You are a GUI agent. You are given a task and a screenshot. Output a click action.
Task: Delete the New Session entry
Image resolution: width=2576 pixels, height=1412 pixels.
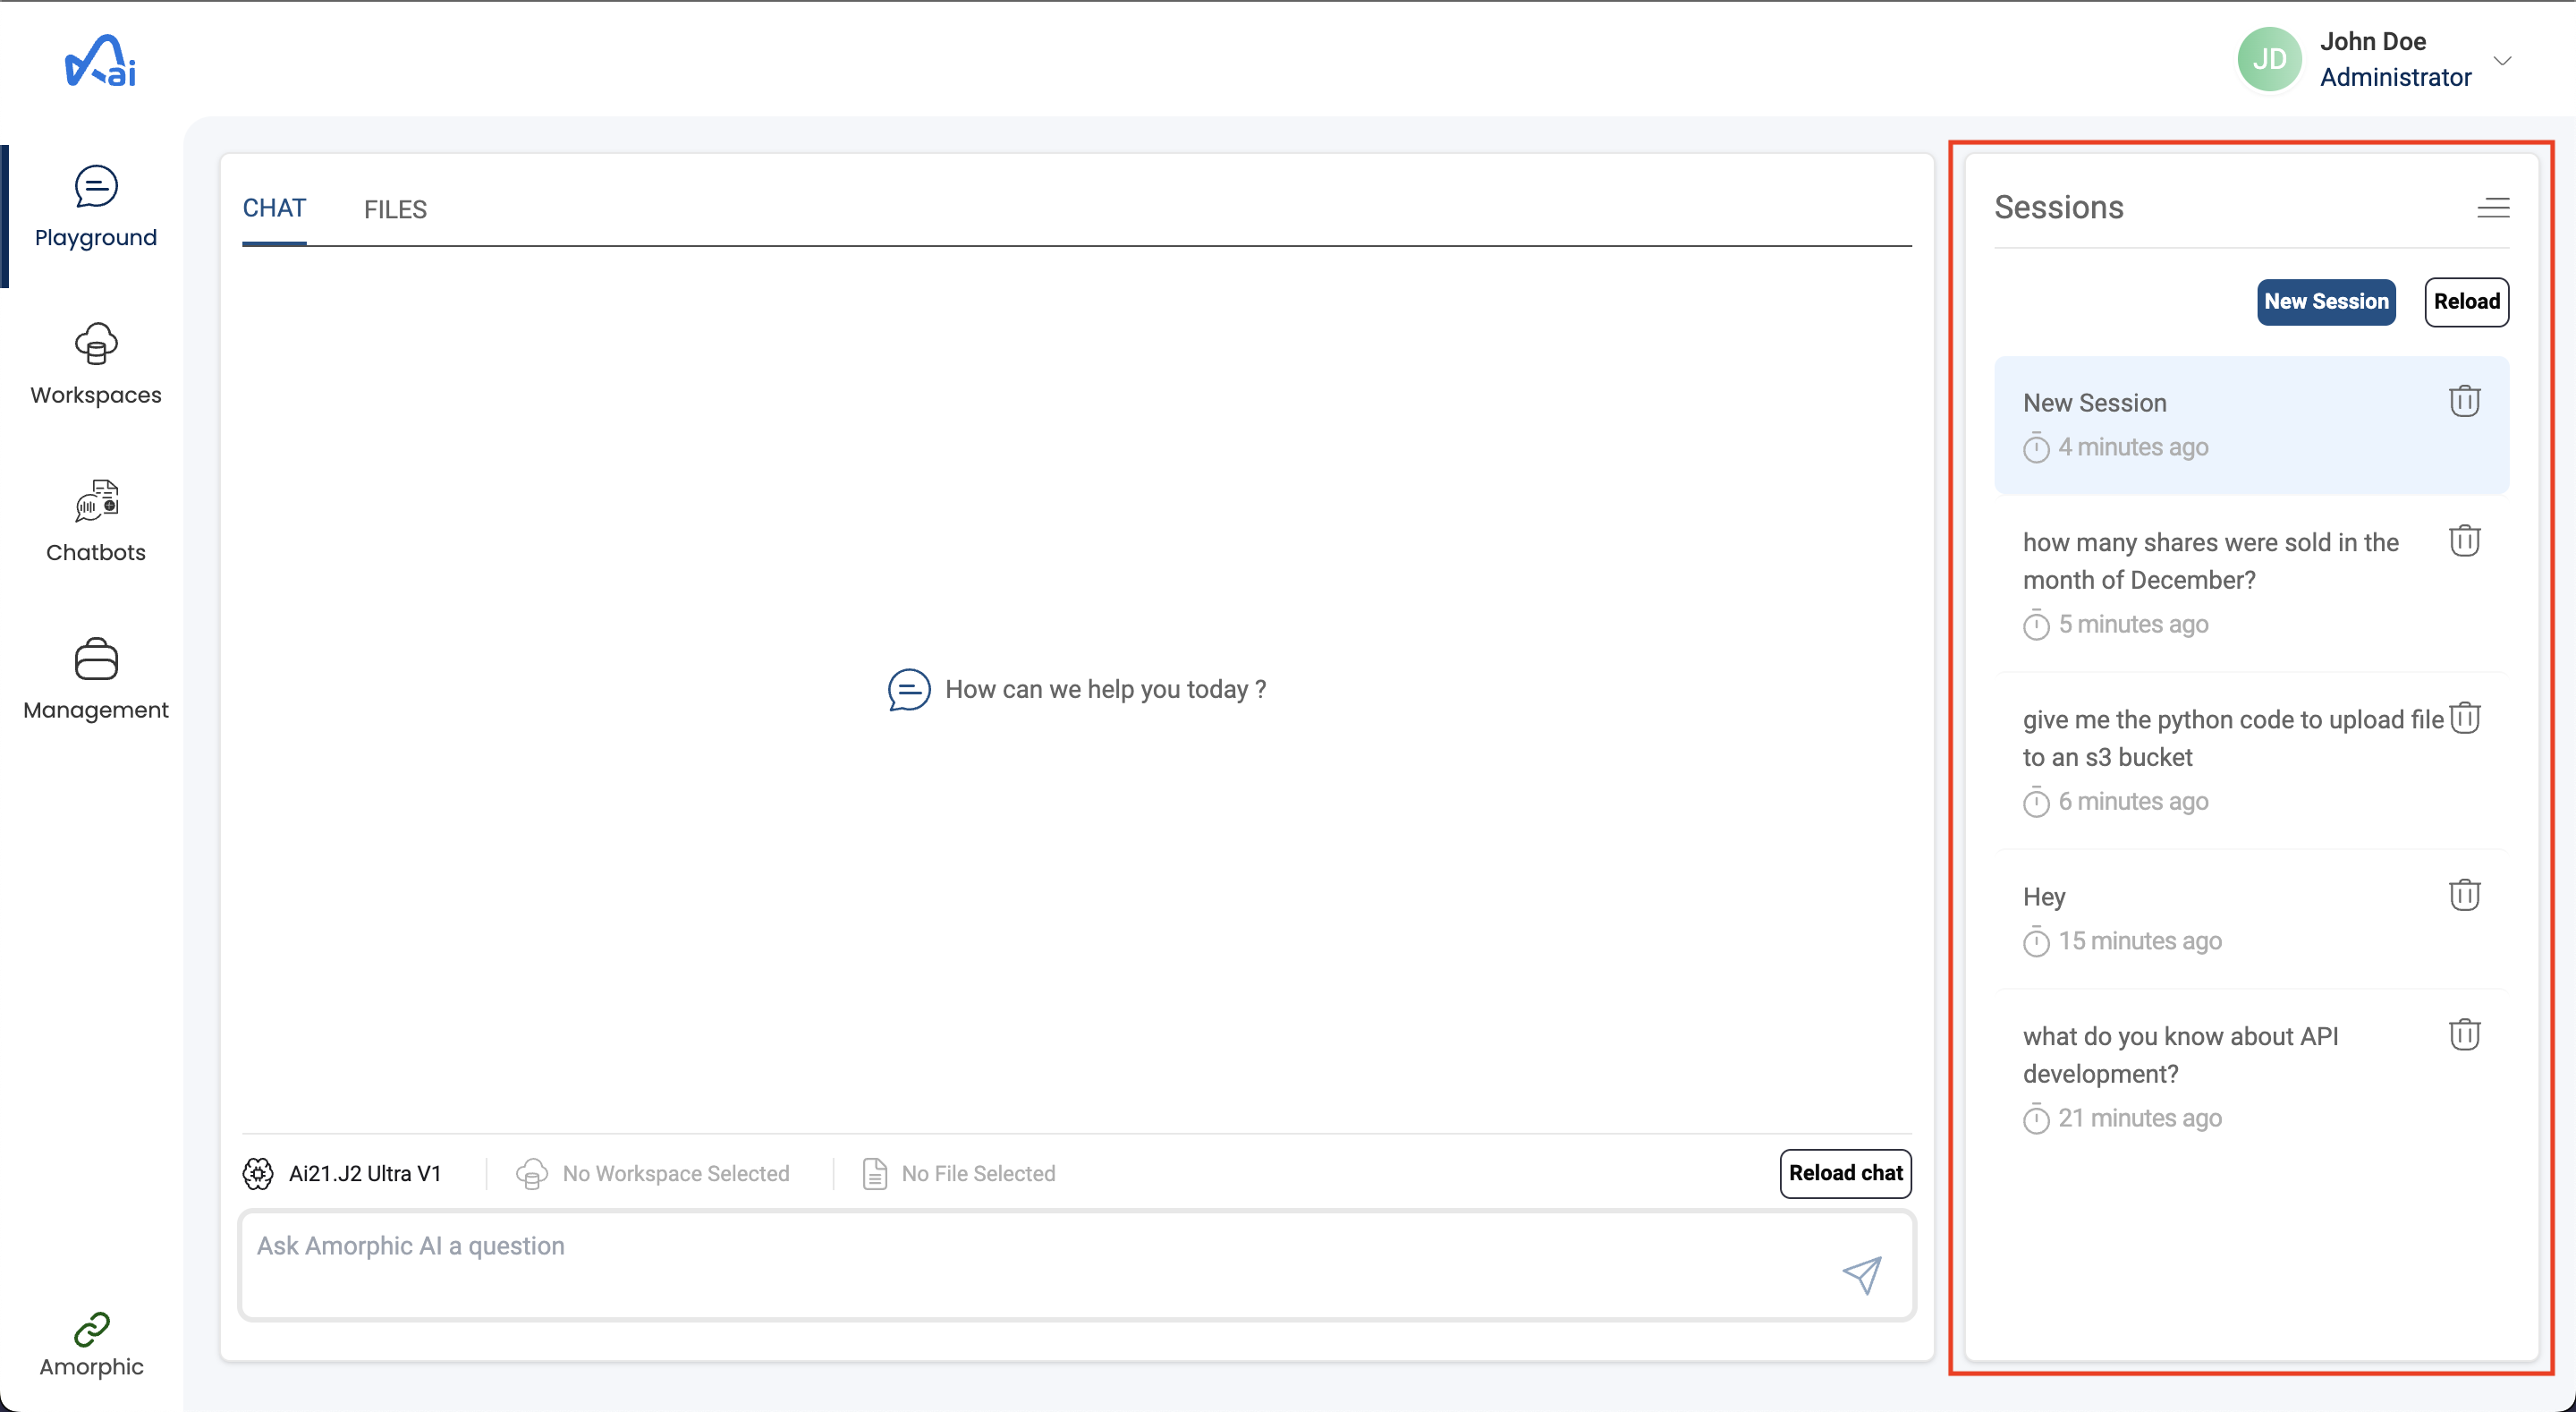pyautogui.click(x=2464, y=400)
